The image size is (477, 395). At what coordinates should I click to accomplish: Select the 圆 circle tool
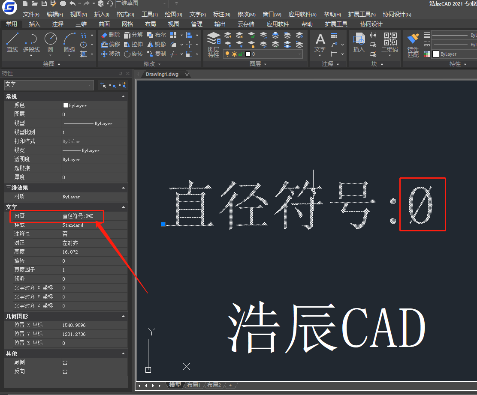[51, 42]
